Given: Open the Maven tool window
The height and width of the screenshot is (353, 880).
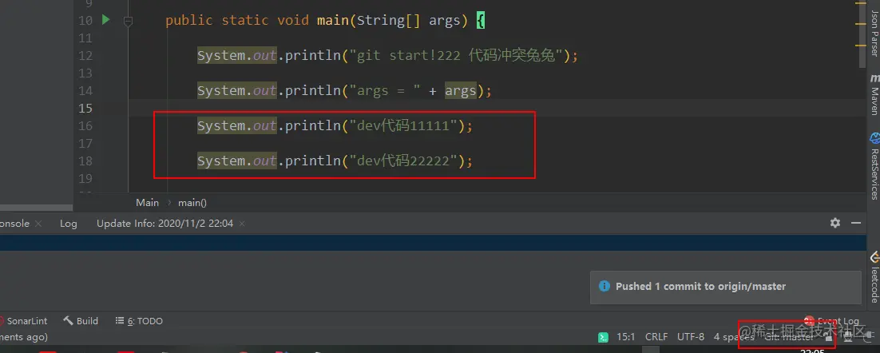Looking at the screenshot, I should (874, 101).
